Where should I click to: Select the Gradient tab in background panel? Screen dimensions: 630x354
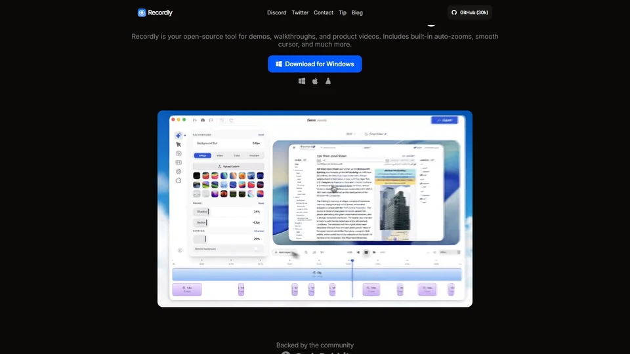click(255, 155)
